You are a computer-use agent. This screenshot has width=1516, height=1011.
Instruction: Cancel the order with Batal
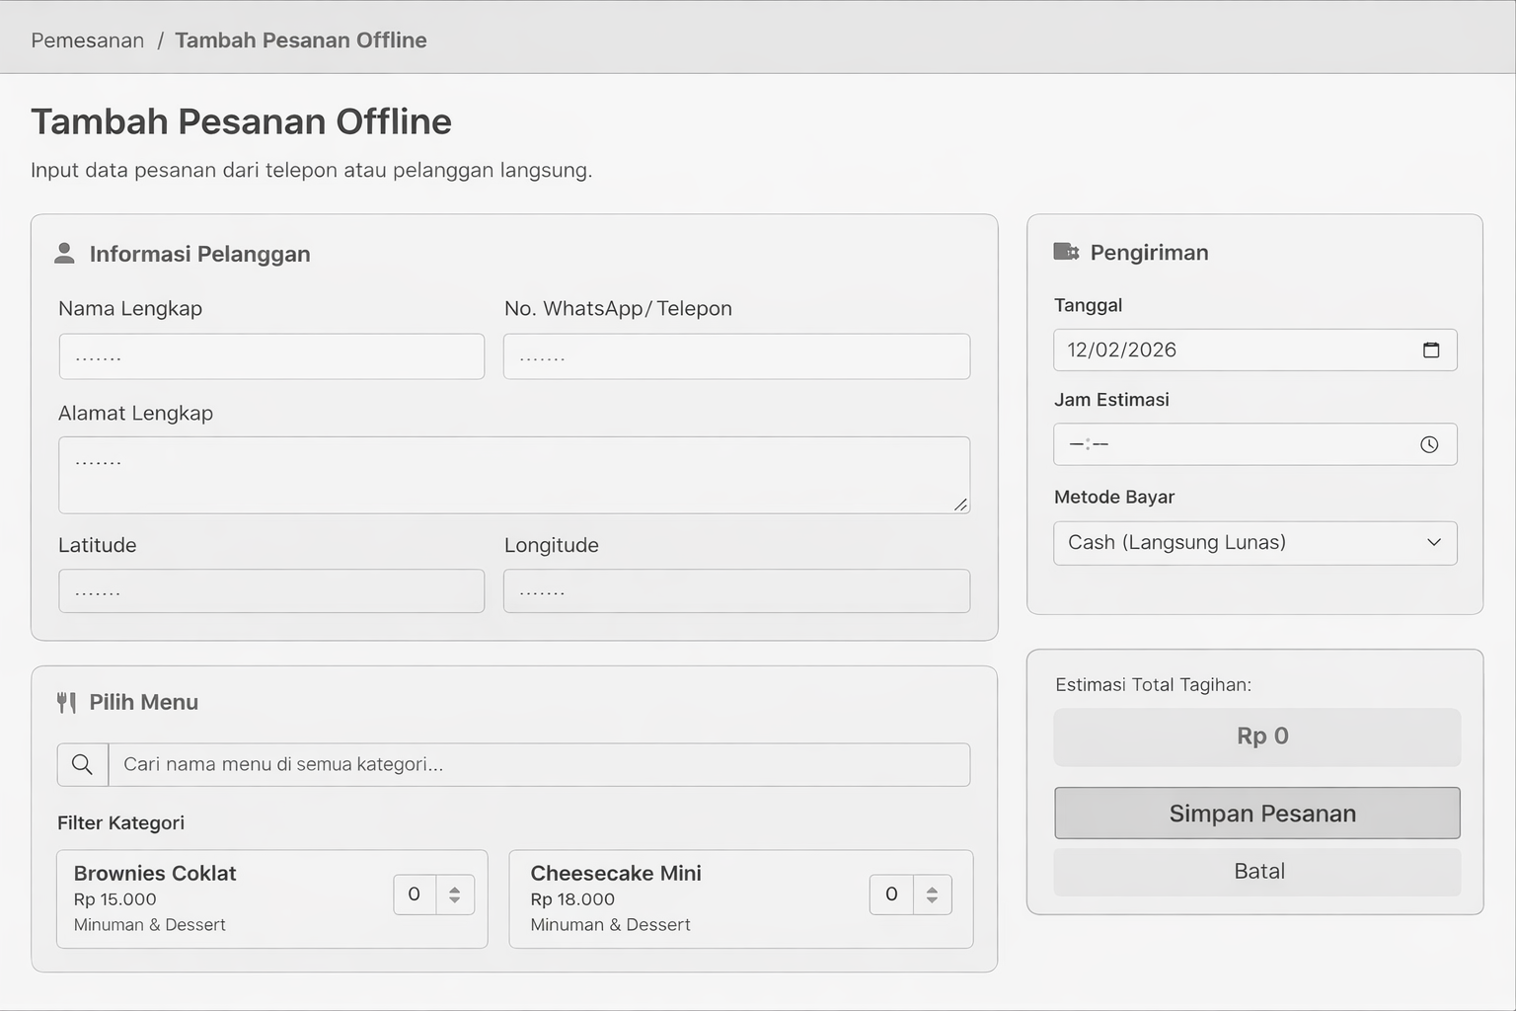point(1256,872)
